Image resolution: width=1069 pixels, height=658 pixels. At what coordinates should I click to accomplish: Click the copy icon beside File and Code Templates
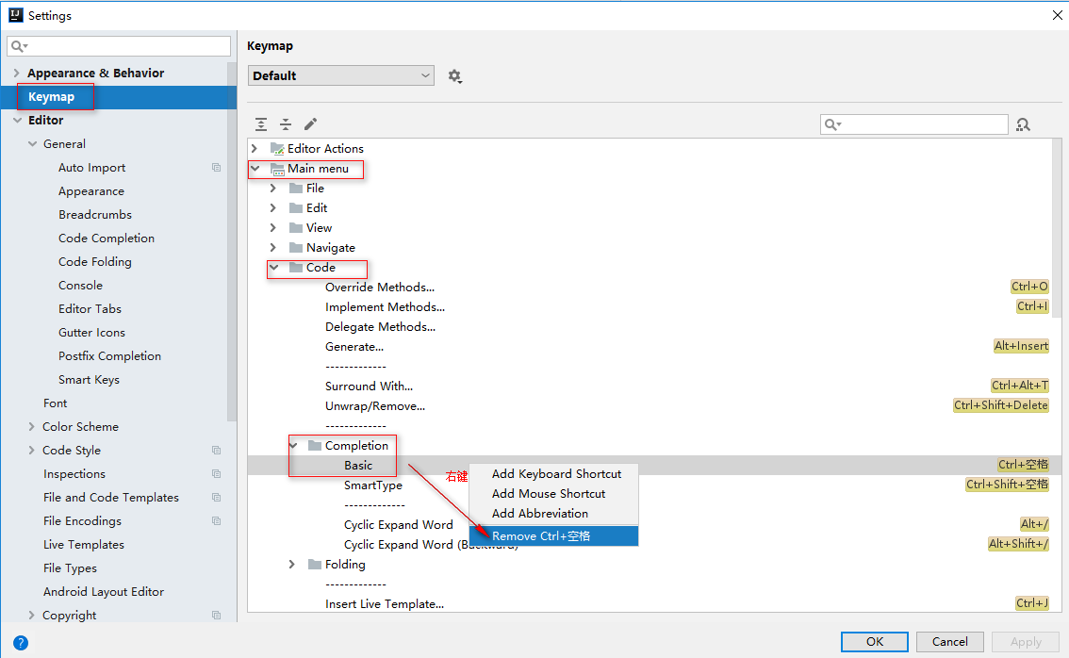point(216,497)
